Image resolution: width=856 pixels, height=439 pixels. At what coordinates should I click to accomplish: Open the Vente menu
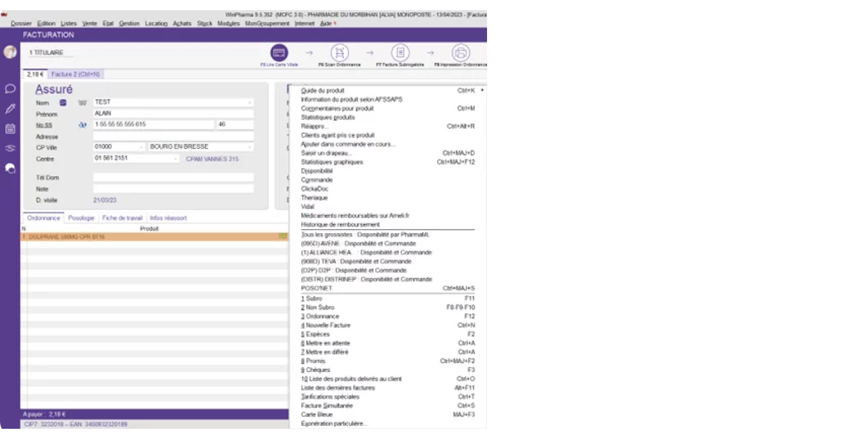90,23
